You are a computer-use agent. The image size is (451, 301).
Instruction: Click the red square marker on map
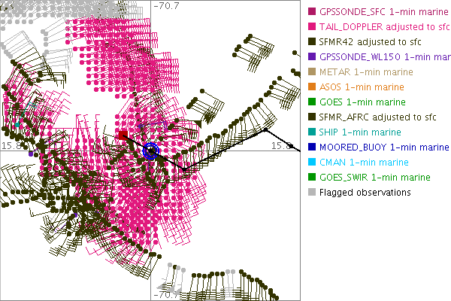[x=122, y=135]
